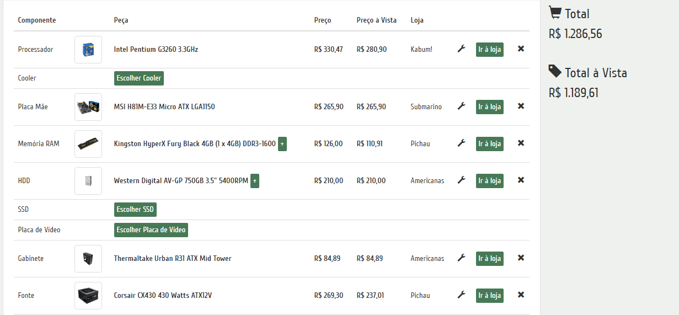
Task: Click the Thermaltake Urban R31 ATX Mid Tower name
Action: click(x=173, y=258)
